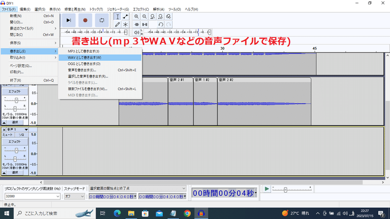Choose OGG として書き出す(O)
Screen dimensions: 390x219
click(x=100, y=64)
